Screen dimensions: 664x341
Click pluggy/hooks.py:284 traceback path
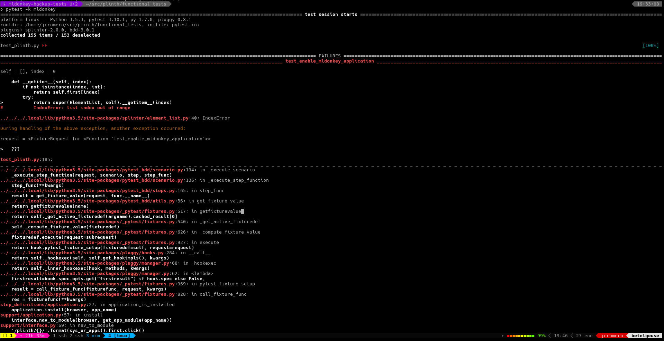89,253
